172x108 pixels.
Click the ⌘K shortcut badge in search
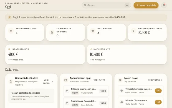pyautogui.click(x=127, y=5)
